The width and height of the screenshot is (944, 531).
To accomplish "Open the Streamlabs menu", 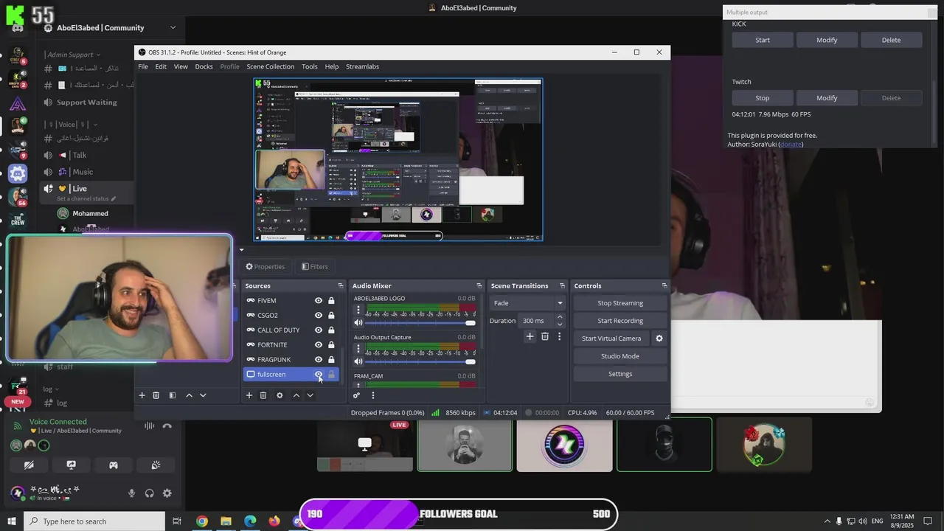I will pyautogui.click(x=362, y=66).
